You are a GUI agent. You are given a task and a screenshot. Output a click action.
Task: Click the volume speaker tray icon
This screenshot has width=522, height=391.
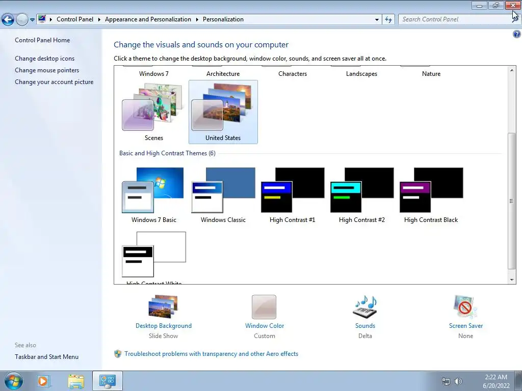tap(458, 381)
